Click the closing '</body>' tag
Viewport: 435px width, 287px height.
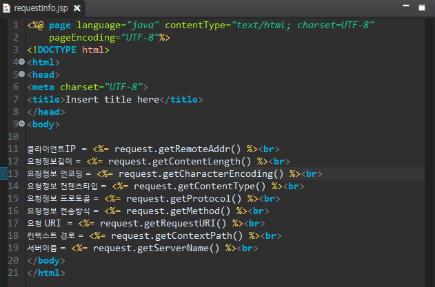pos(46,261)
